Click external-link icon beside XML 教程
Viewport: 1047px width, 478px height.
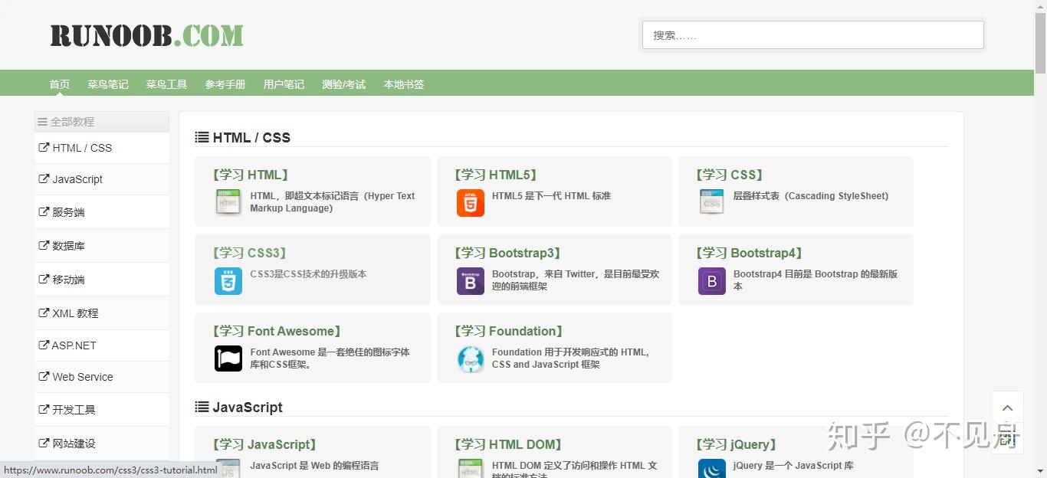click(44, 313)
